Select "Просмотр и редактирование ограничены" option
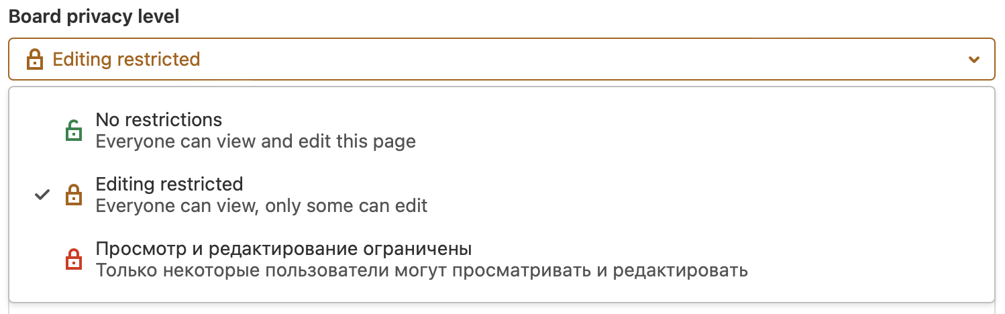 click(284, 249)
